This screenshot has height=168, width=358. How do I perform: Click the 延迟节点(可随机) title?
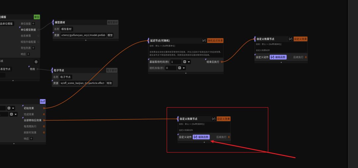[160, 41]
